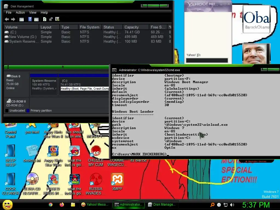Toggle Show/Hide Console Tree toolbar icon
This screenshot has height=210, width=280.
tap(21, 19)
